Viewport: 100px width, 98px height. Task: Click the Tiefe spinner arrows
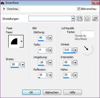point(47,50)
